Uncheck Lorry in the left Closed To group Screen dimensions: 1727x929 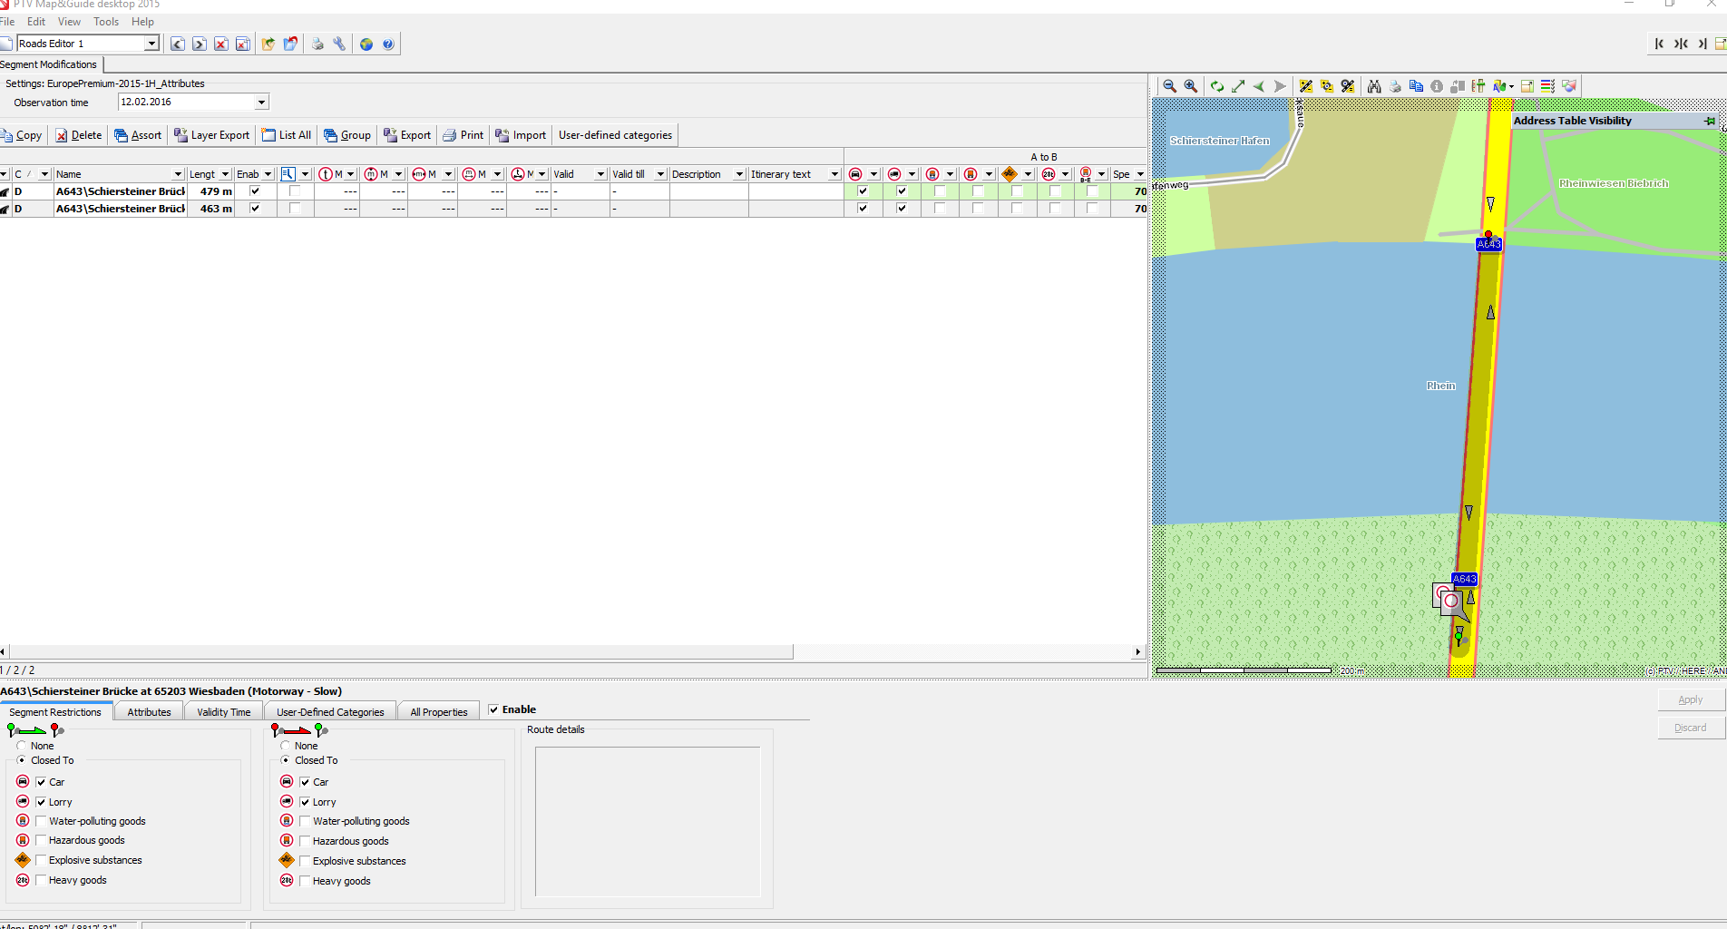41,802
